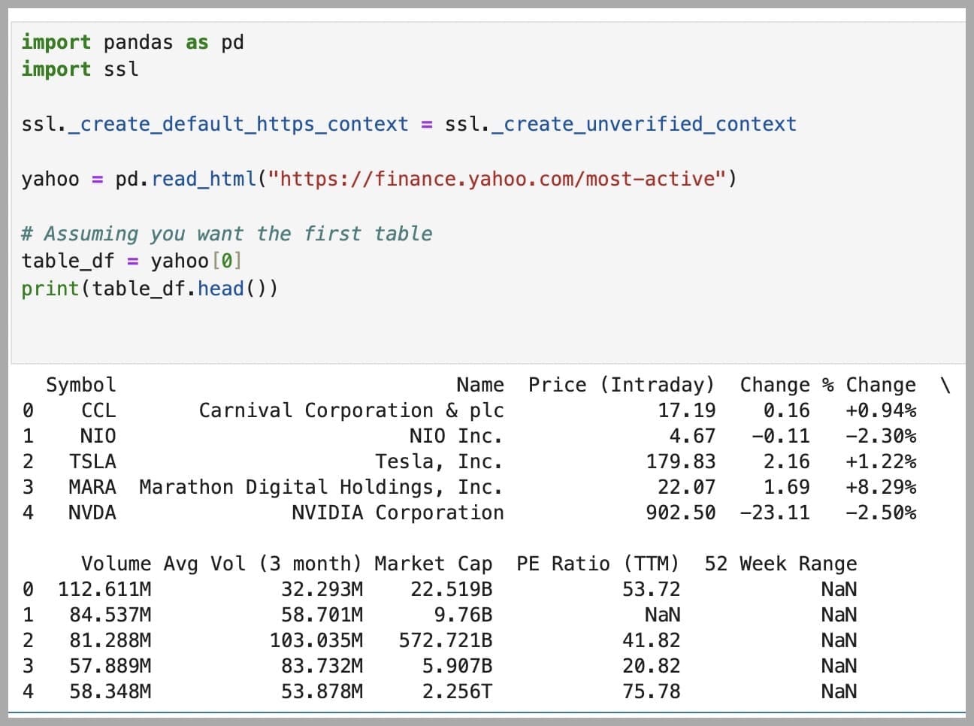Click the MARA ticker symbol

coord(92,487)
